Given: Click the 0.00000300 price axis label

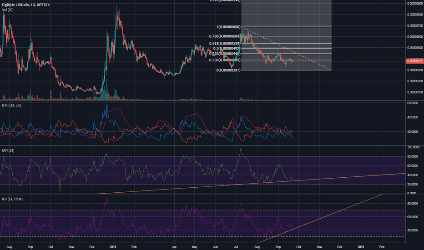Looking at the screenshot, I should [x=415, y=70].
